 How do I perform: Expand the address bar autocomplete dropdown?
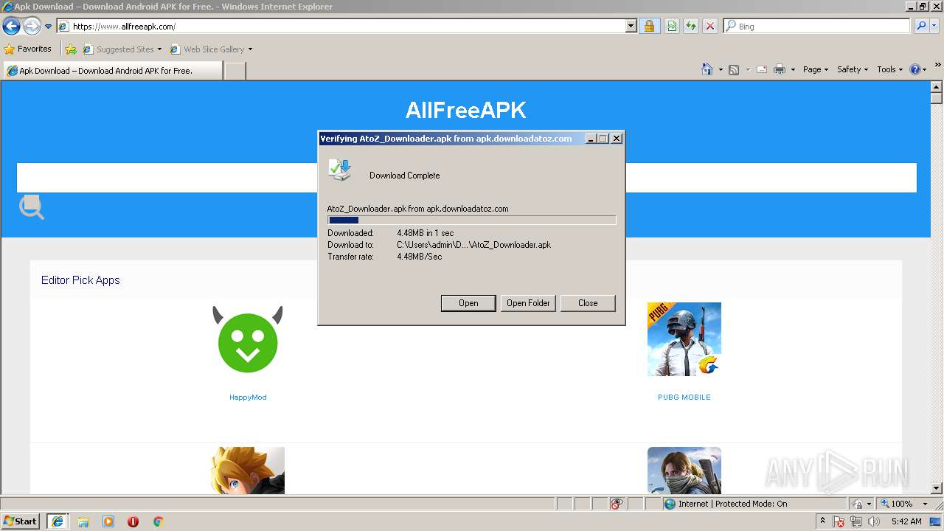tap(631, 27)
